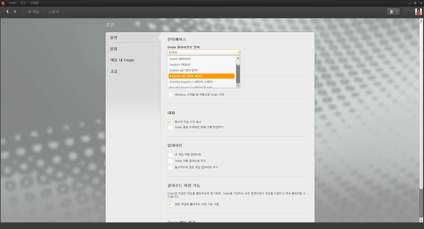424x229 pixels.
Task: Switch to 스토어 tab
Action: 53,12
